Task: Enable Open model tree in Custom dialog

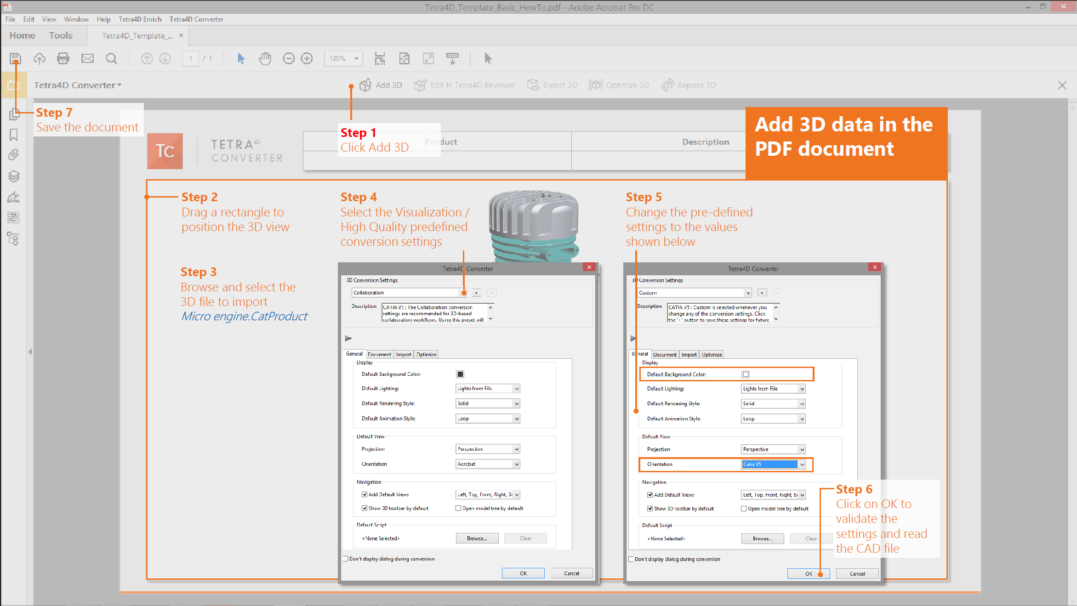Action: tap(744, 509)
